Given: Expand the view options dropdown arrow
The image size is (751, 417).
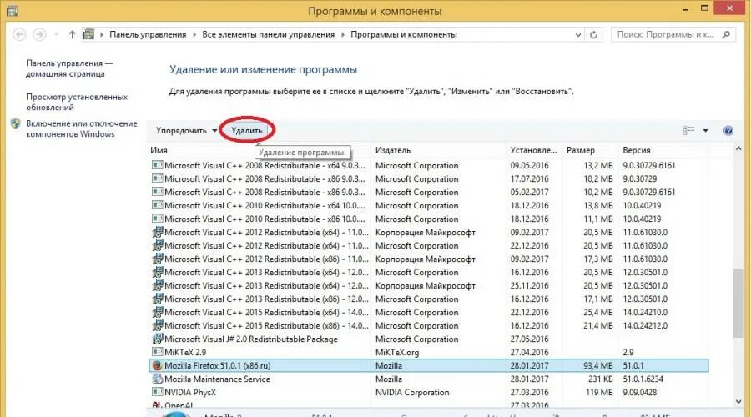Looking at the screenshot, I should [x=705, y=130].
